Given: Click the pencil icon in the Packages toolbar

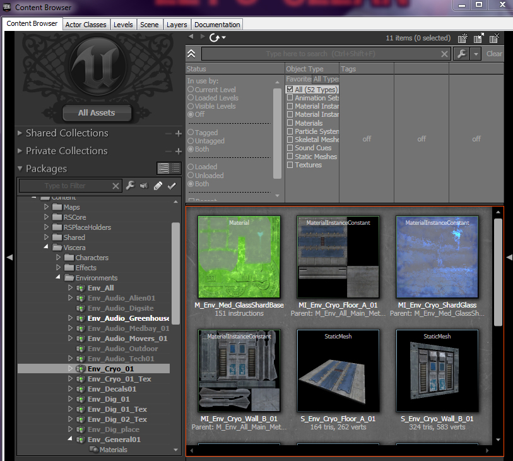Looking at the screenshot, I should point(158,186).
